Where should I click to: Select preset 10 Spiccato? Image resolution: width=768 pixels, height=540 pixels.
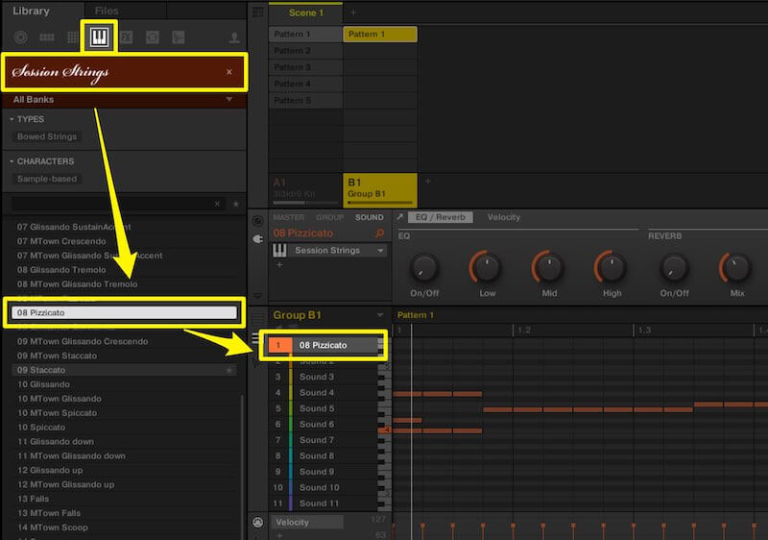point(124,428)
